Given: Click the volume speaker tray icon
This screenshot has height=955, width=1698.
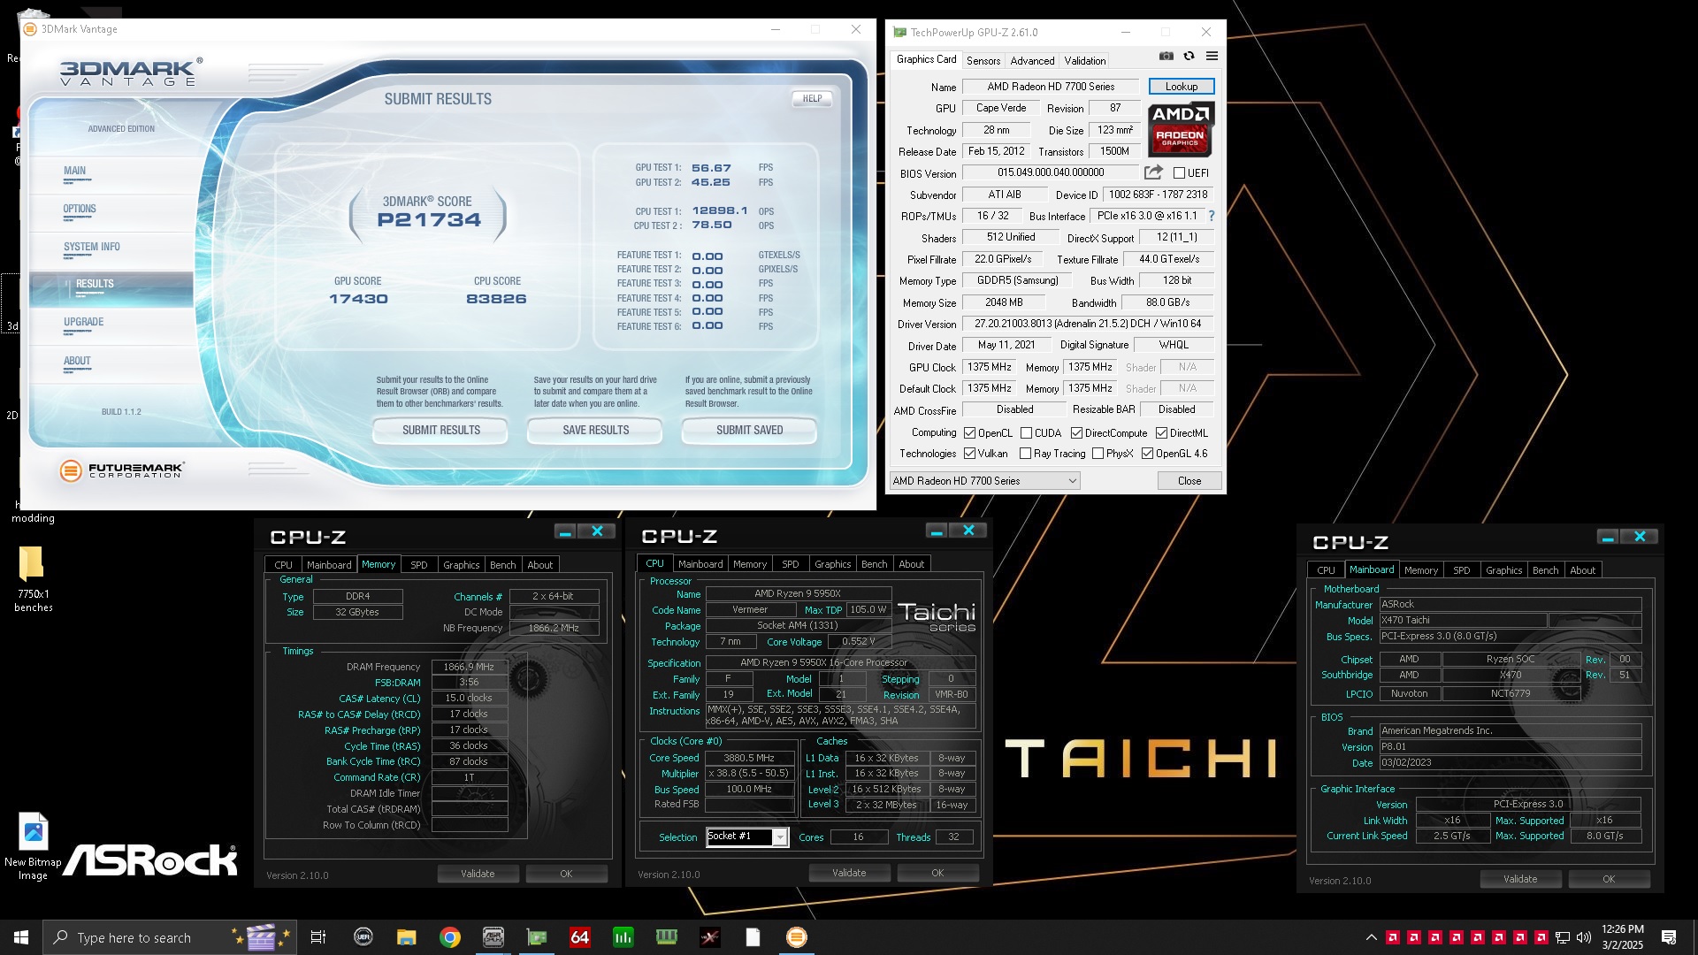Looking at the screenshot, I should tap(1583, 937).
